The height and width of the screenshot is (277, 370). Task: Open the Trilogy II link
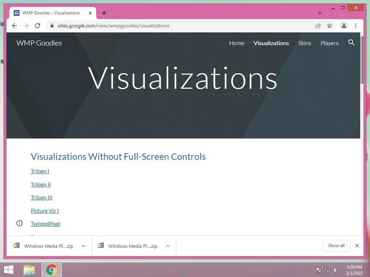click(x=40, y=184)
